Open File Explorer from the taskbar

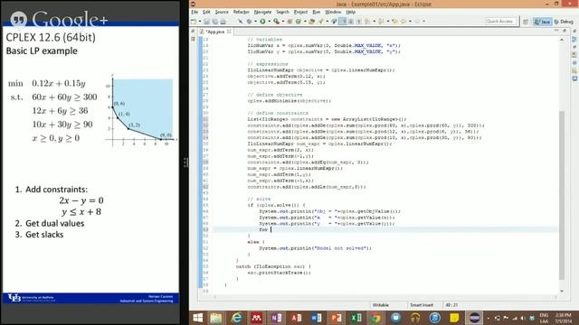click(x=215, y=318)
